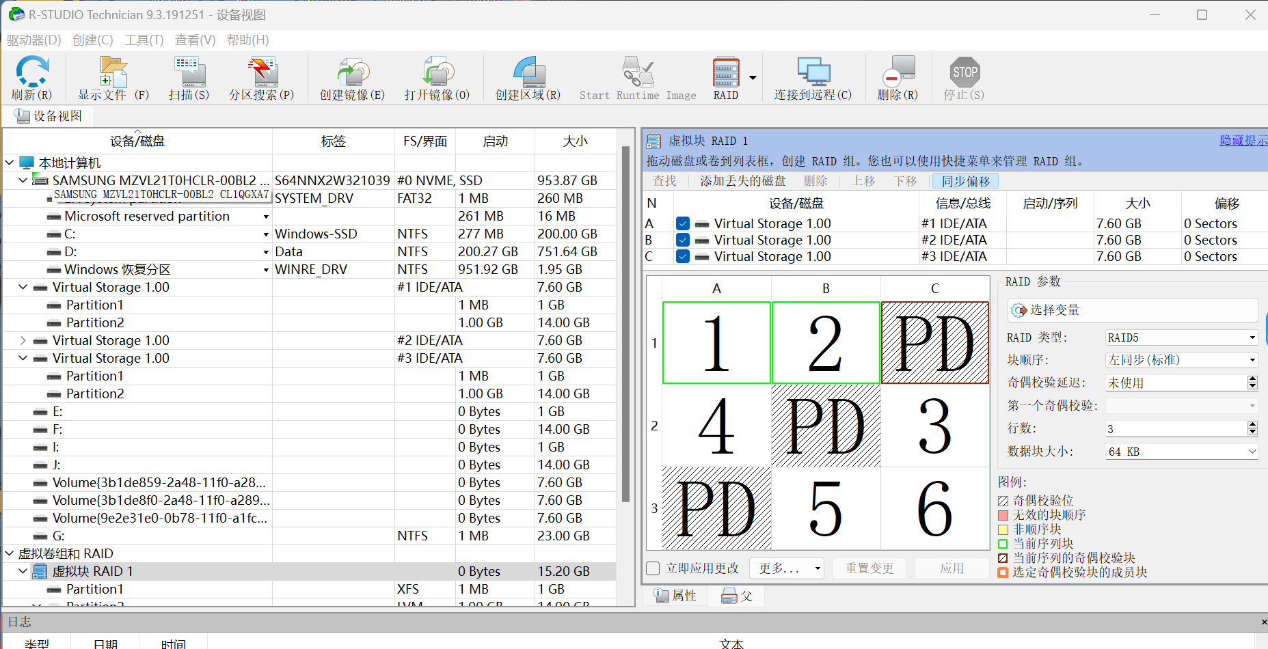Screen dimensions: 1268x649
Task: Collapse the 本地计算机 tree node
Action: click(x=10, y=163)
